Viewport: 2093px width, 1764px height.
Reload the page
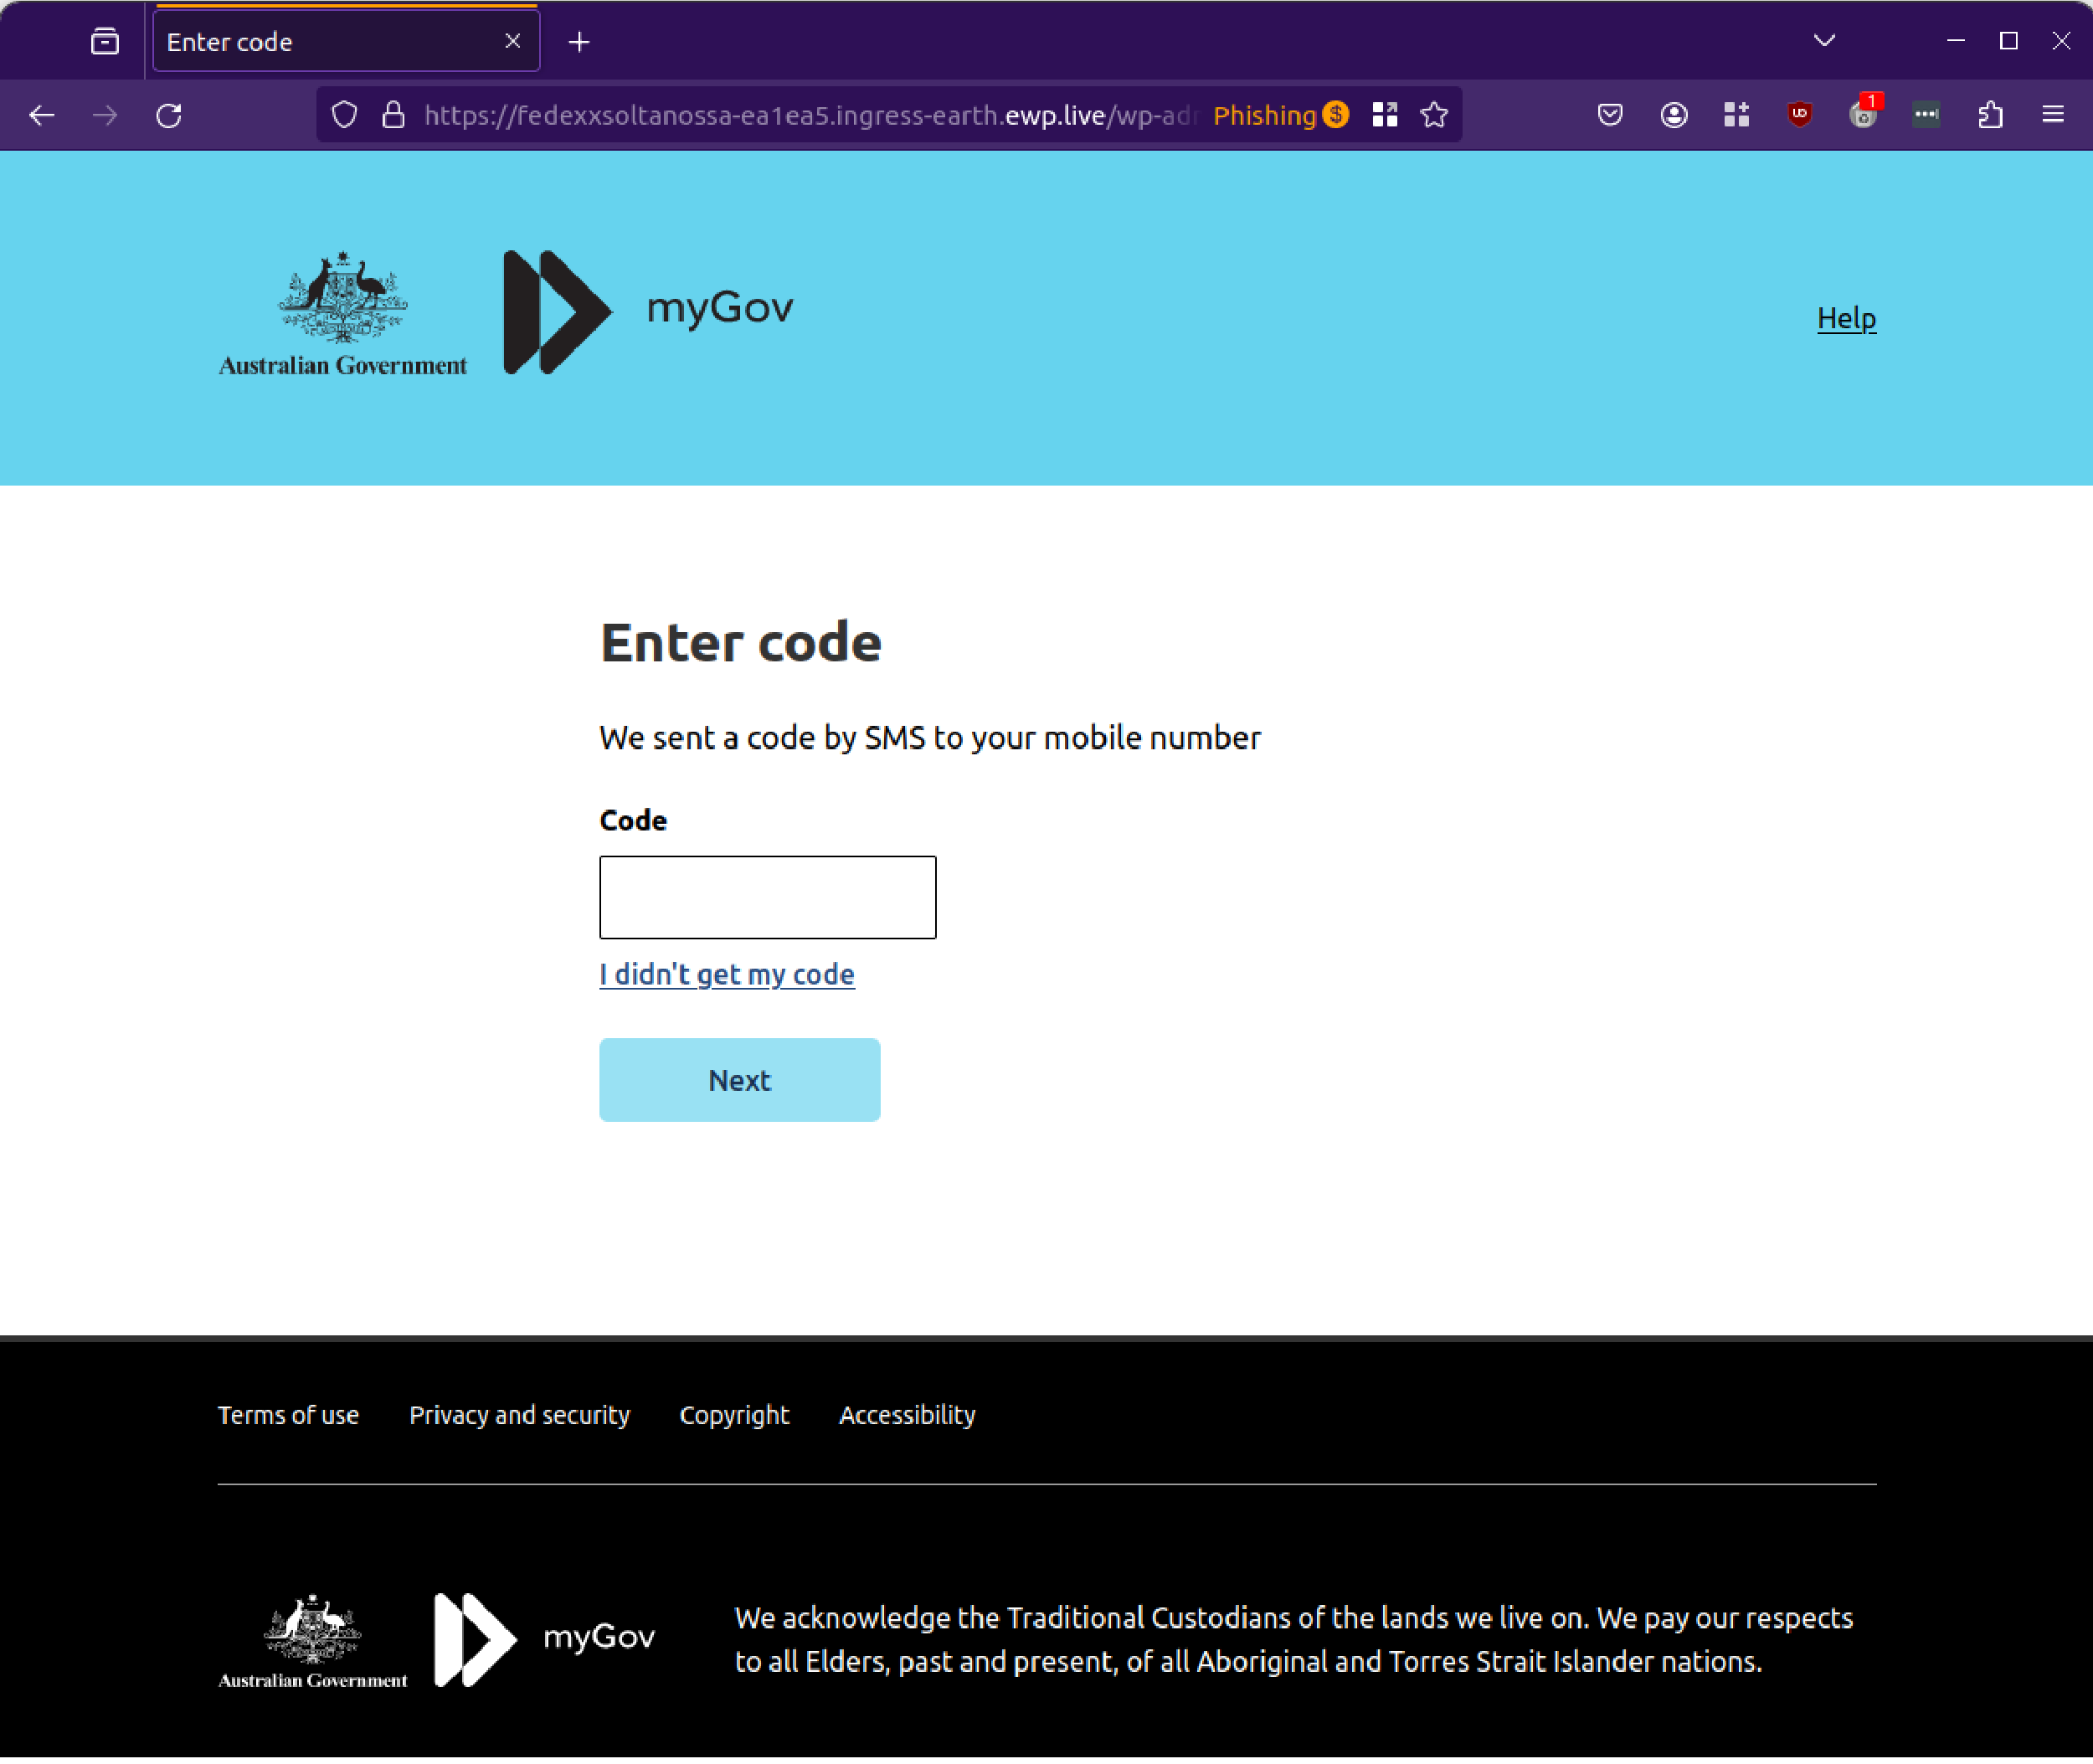click(x=168, y=114)
